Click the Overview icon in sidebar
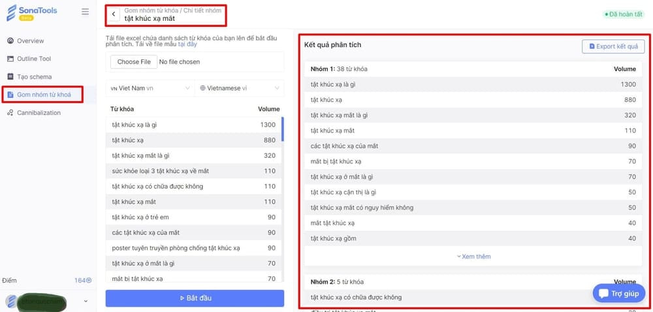Screen dimensions: 653x312 [10, 40]
